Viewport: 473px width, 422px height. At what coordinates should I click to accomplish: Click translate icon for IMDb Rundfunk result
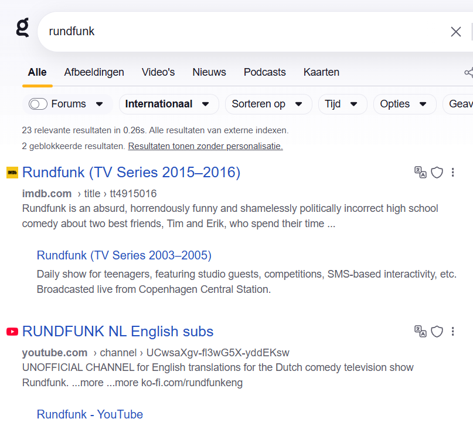(420, 172)
